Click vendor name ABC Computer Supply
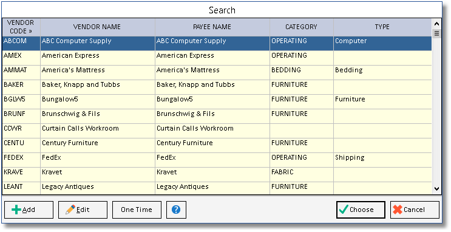 tap(76, 41)
